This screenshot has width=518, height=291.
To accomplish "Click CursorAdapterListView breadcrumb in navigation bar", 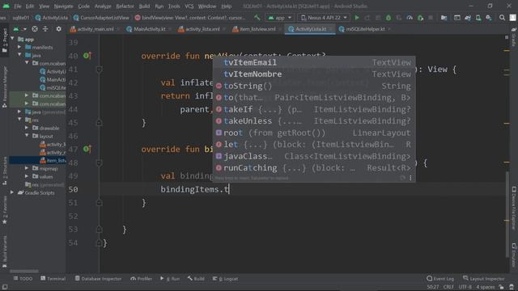I will [101, 18].
